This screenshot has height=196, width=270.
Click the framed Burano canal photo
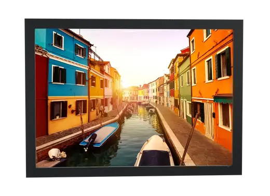(x=134, y=98)
